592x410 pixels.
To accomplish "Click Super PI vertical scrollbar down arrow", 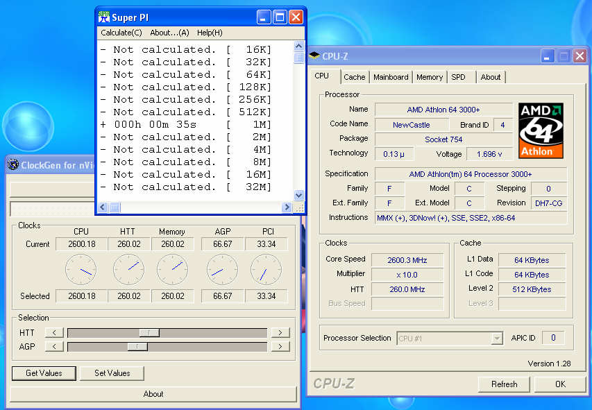I will tap(299, 196).
